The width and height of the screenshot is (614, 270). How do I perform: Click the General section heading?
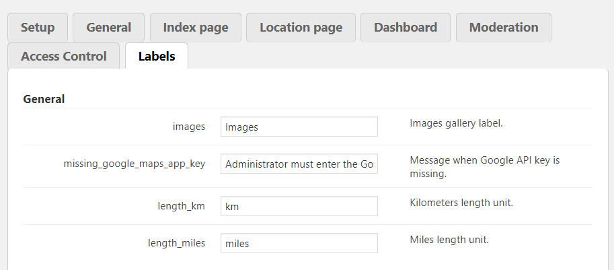[x=44, y=99]
